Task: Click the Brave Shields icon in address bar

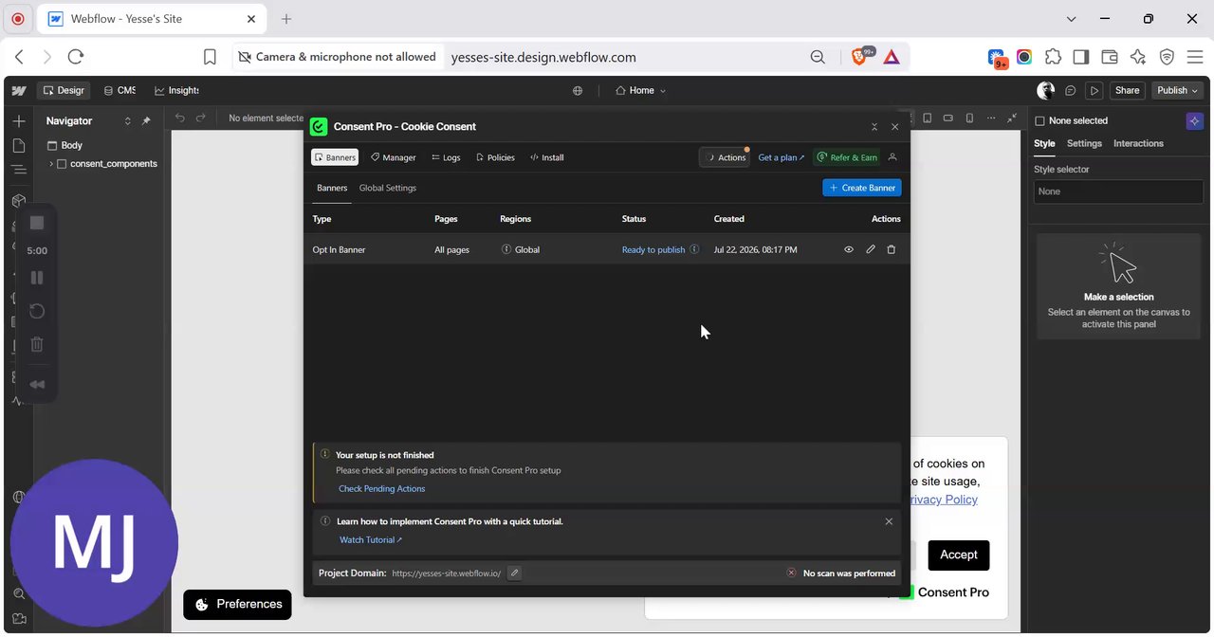Action: point(859,57)
